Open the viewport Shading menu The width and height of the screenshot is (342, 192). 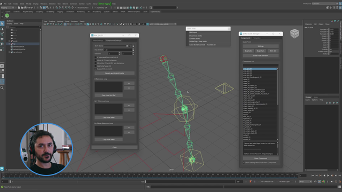tap(52, 21)
